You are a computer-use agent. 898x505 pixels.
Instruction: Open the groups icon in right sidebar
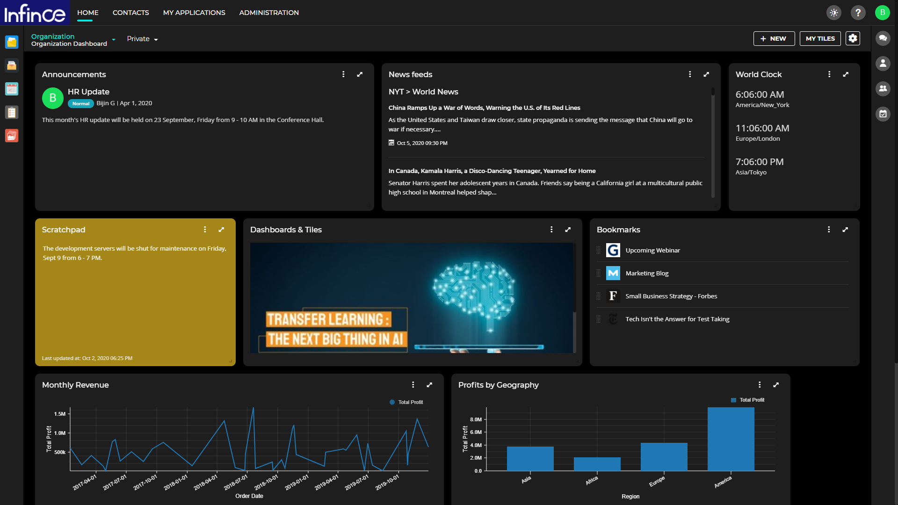(883, 88)
